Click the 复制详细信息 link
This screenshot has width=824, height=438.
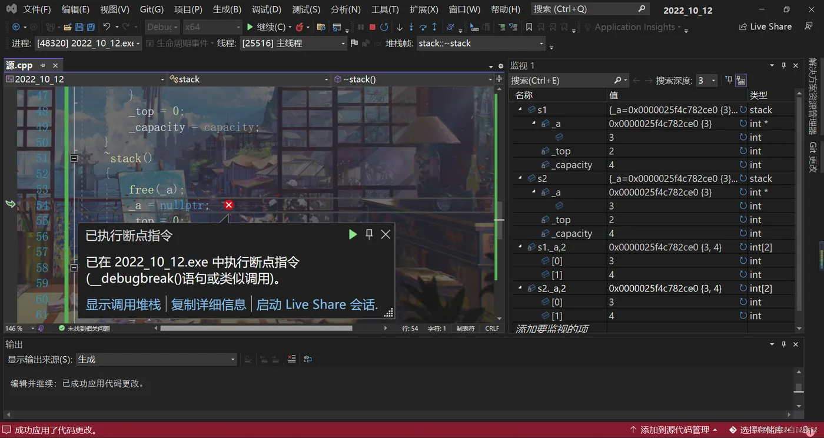[208, 304]
